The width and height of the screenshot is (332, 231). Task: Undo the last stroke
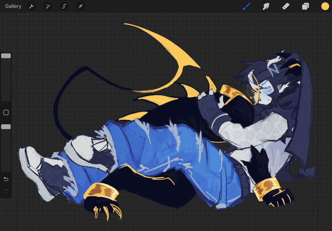coord(6,179)
